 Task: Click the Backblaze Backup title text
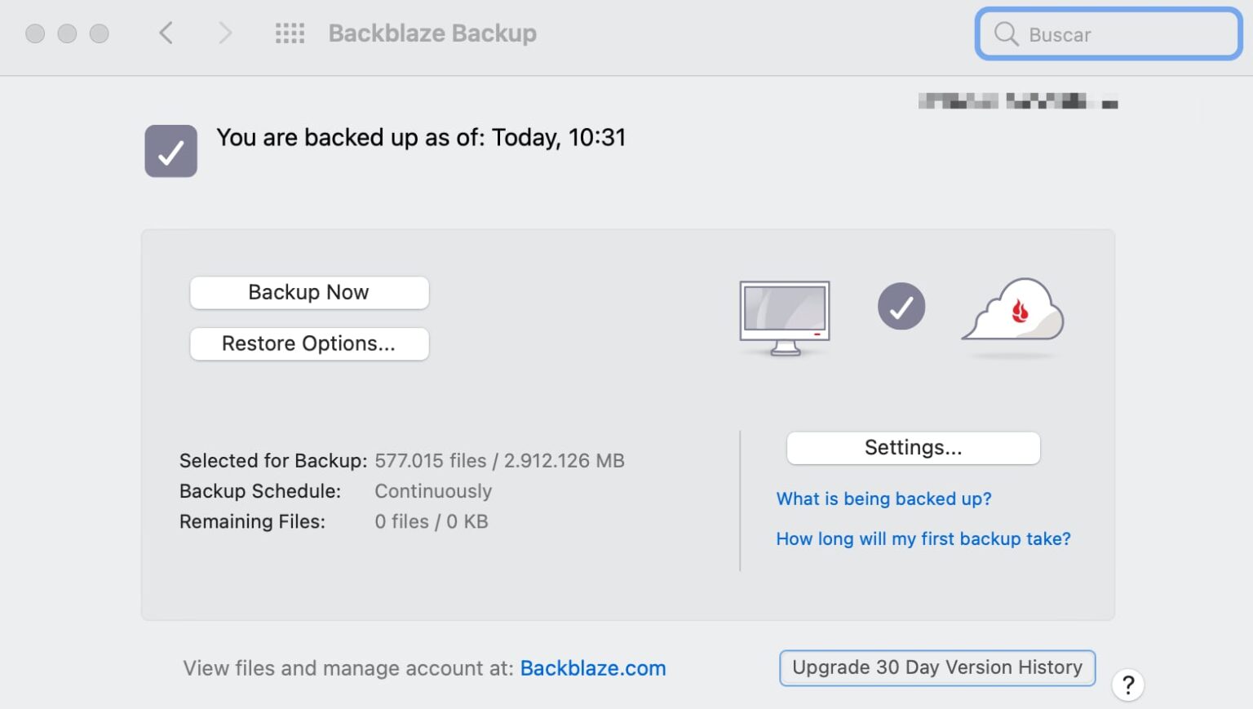point(432,33)
